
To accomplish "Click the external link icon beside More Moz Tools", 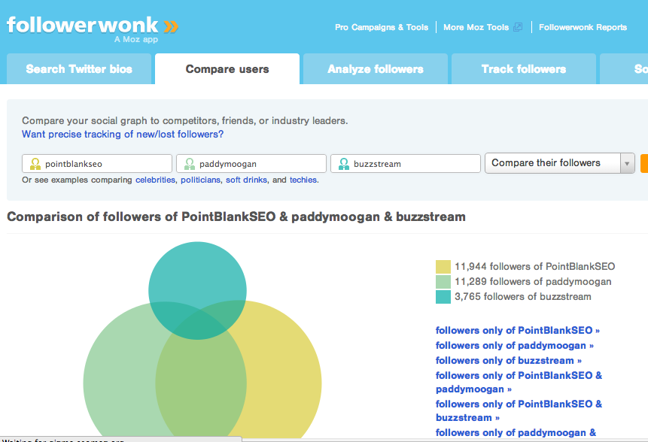I will (x=518, y=27).
